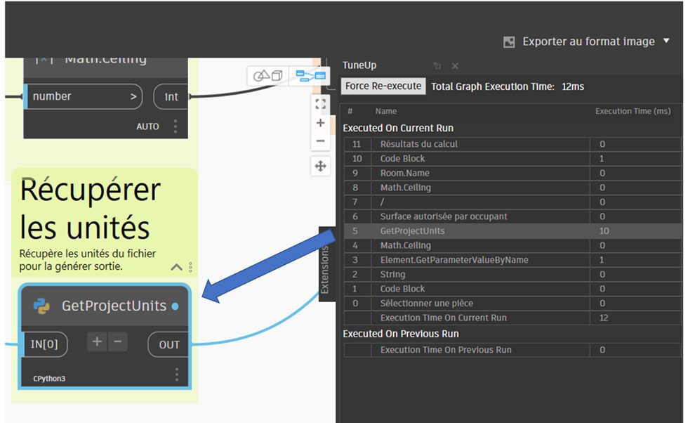This screenshot has width=688, height=423.
Task: Select the GetProjectUnits row in TuneUp
Action: tap(512, 231)
